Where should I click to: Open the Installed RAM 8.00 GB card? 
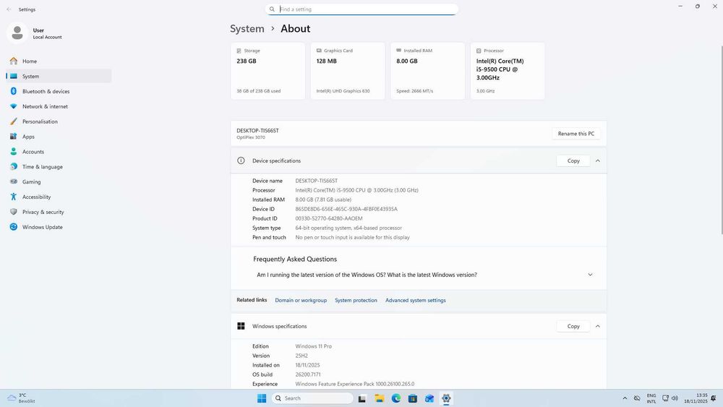pyautogui.click(x=428, y=71)
